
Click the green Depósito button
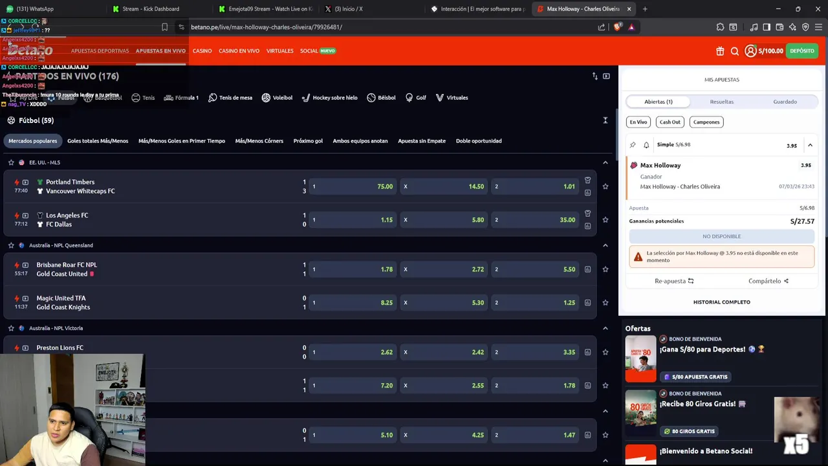tap(802, 51)
